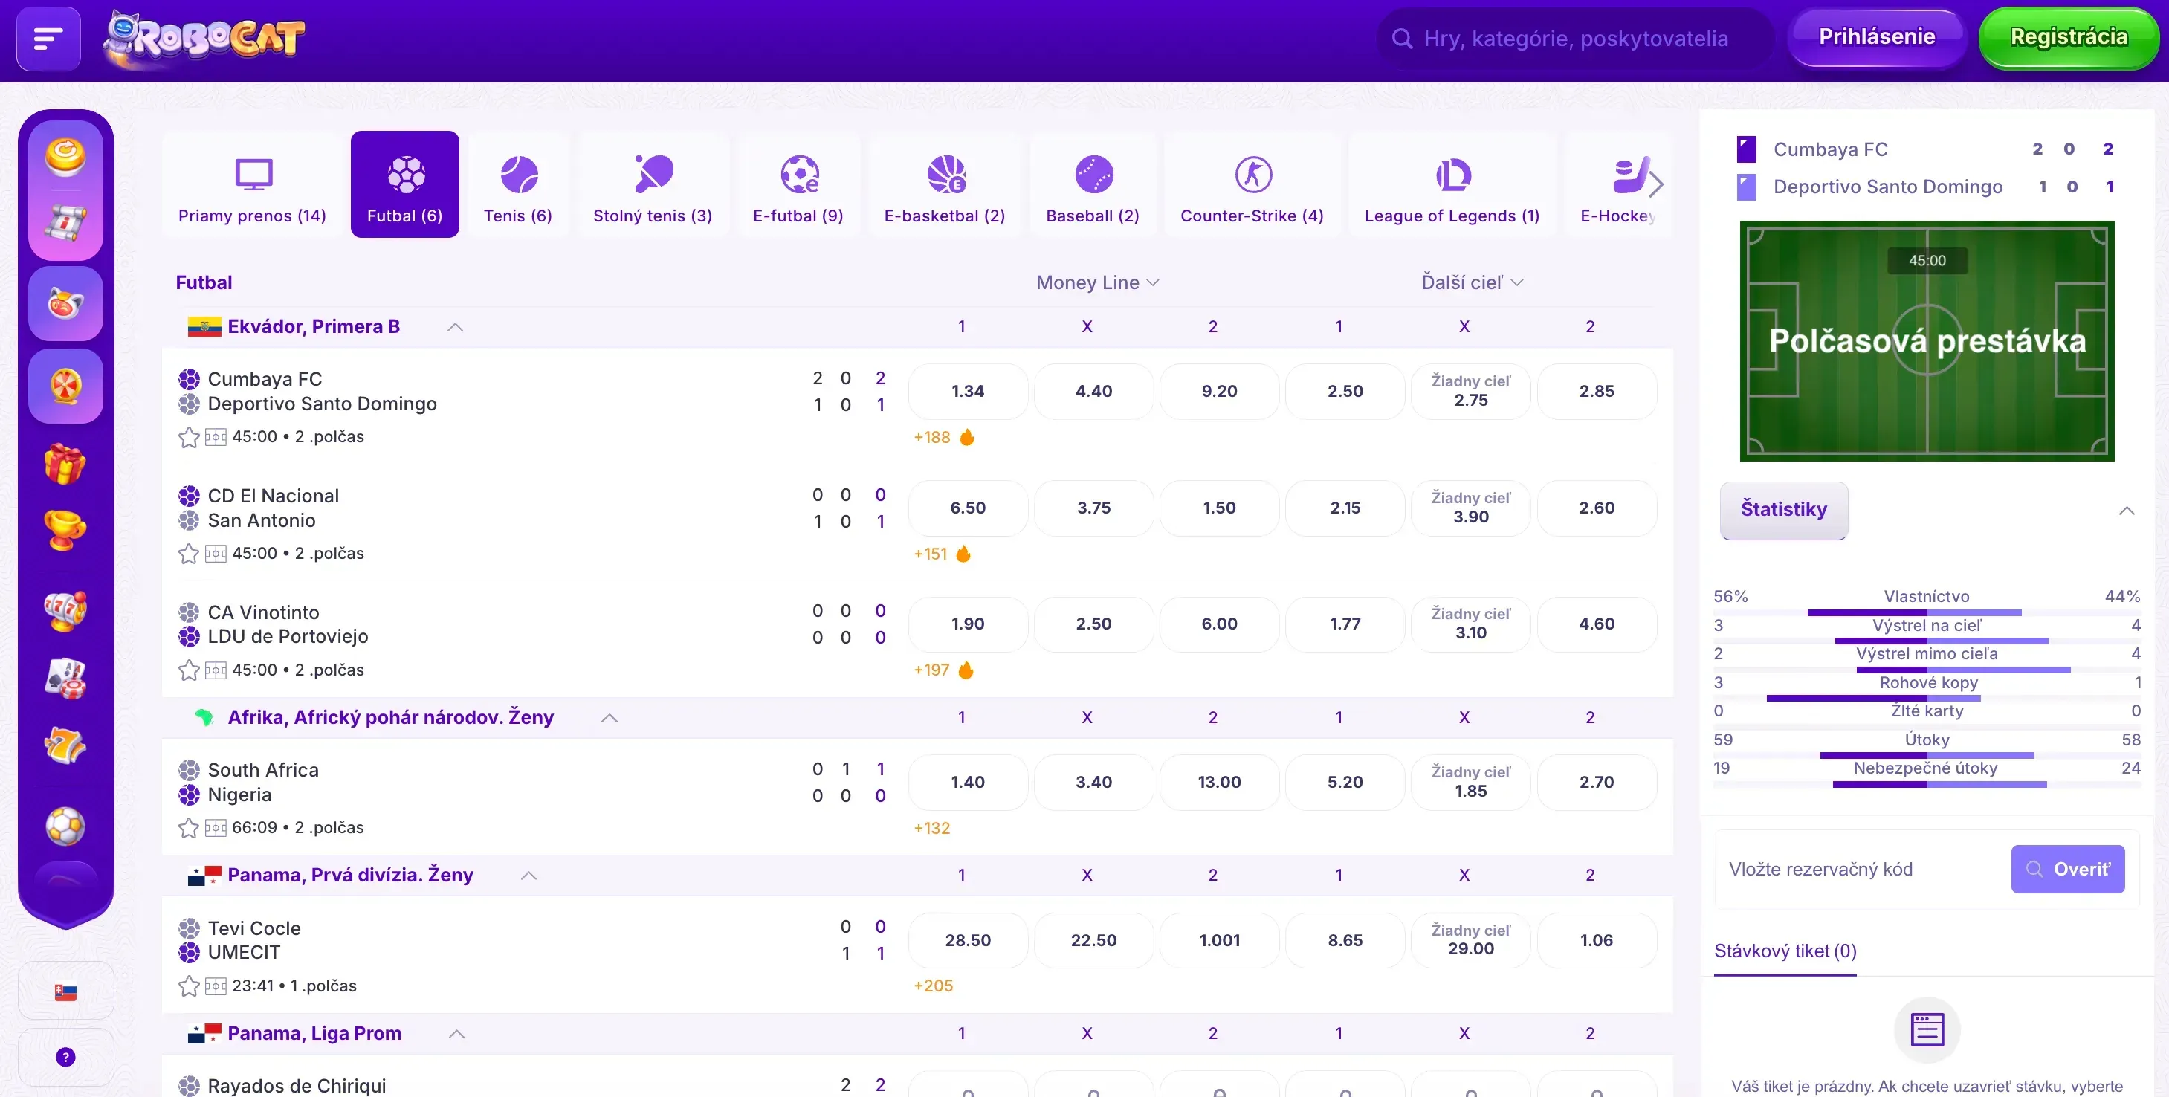Select the Futbal (6) tab
Image resolution: width=2169 pixels, height=1097 pixels.
(405, 184)
